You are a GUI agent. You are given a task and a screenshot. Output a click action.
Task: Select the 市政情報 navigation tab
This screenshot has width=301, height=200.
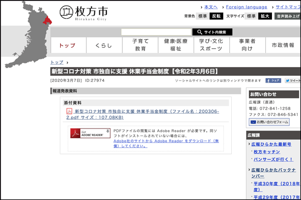(283, 45)
